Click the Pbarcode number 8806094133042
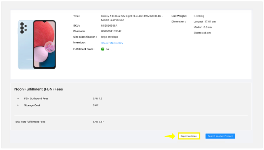 click(x=111, y=31)
